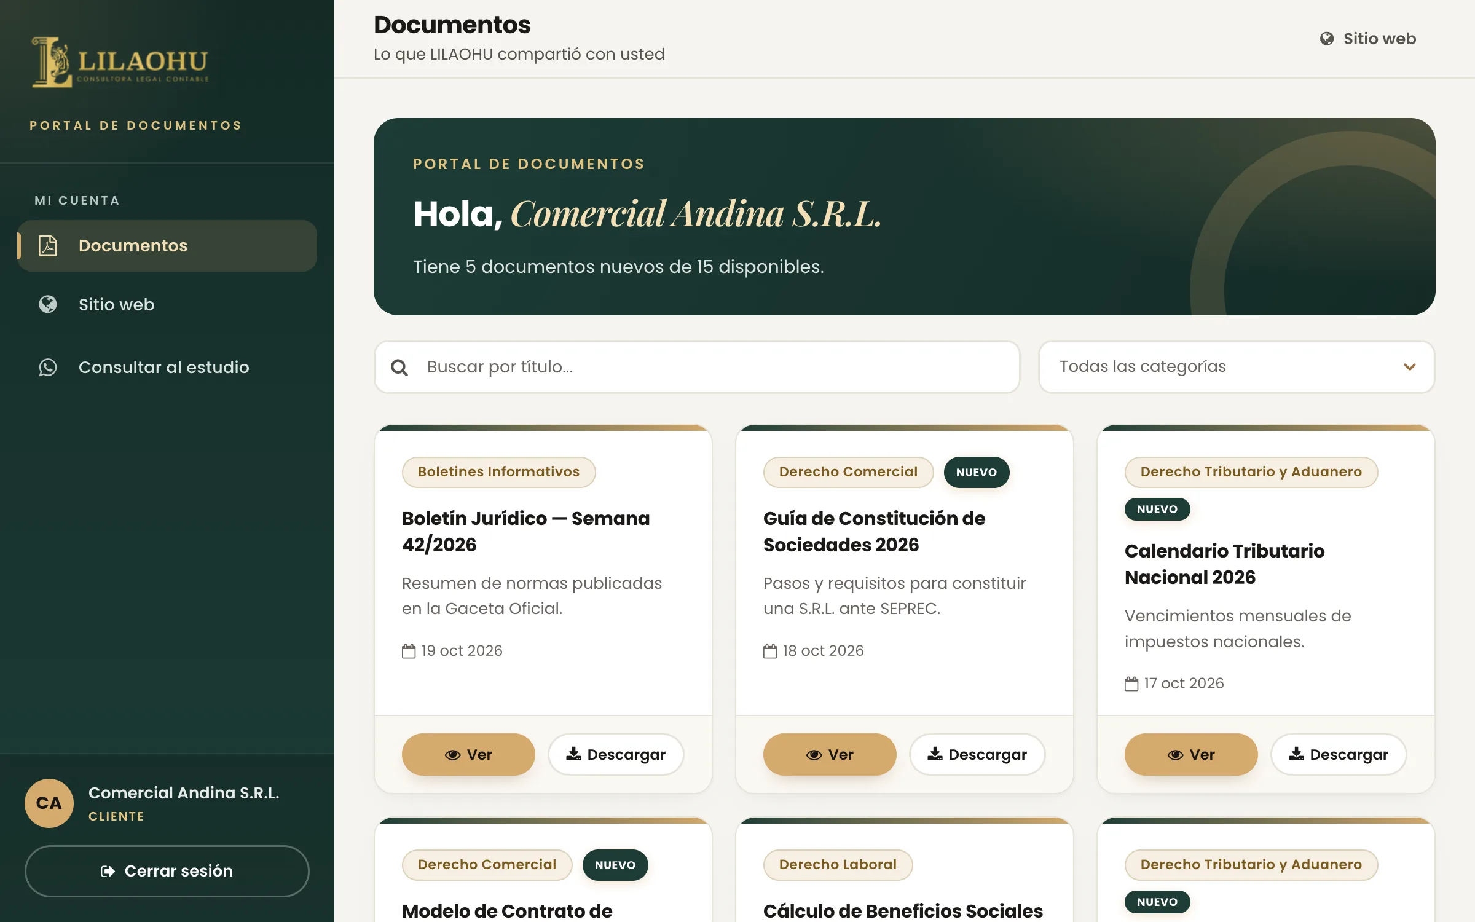Click the WhatsApp icon beside Consultar al estudio
1475x922 pixels.
tap(48, 368)
